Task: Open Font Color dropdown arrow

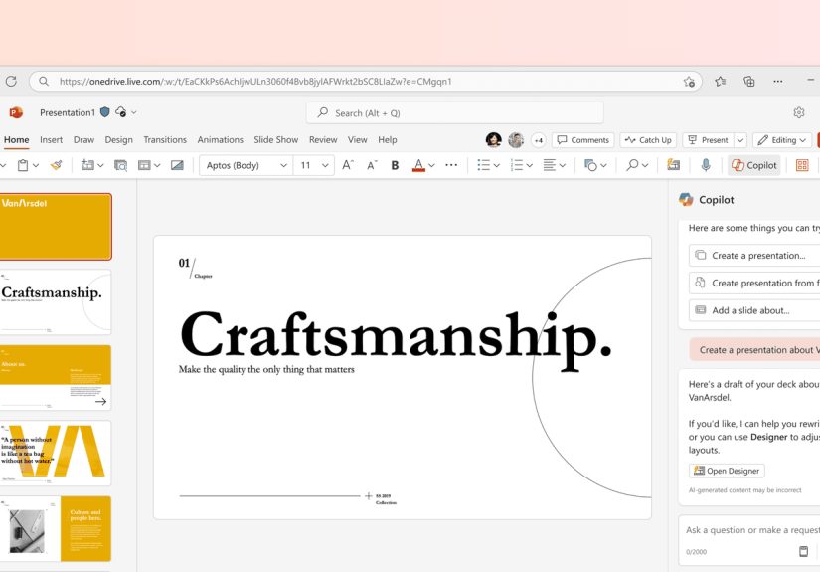Action: pos(431,165)
